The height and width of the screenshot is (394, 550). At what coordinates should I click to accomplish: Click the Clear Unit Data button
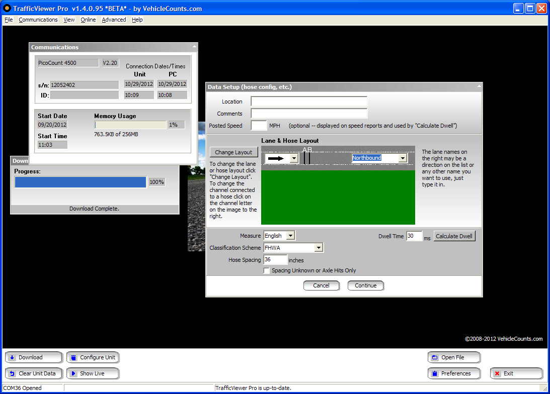coord(34,374)
